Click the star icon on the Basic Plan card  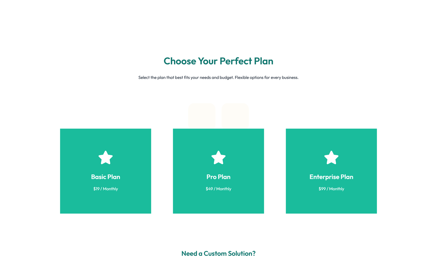click(106, 158)
